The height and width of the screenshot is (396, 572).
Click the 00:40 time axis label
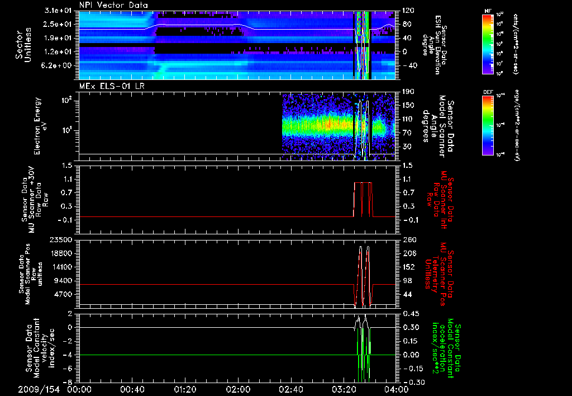(132, 389)
